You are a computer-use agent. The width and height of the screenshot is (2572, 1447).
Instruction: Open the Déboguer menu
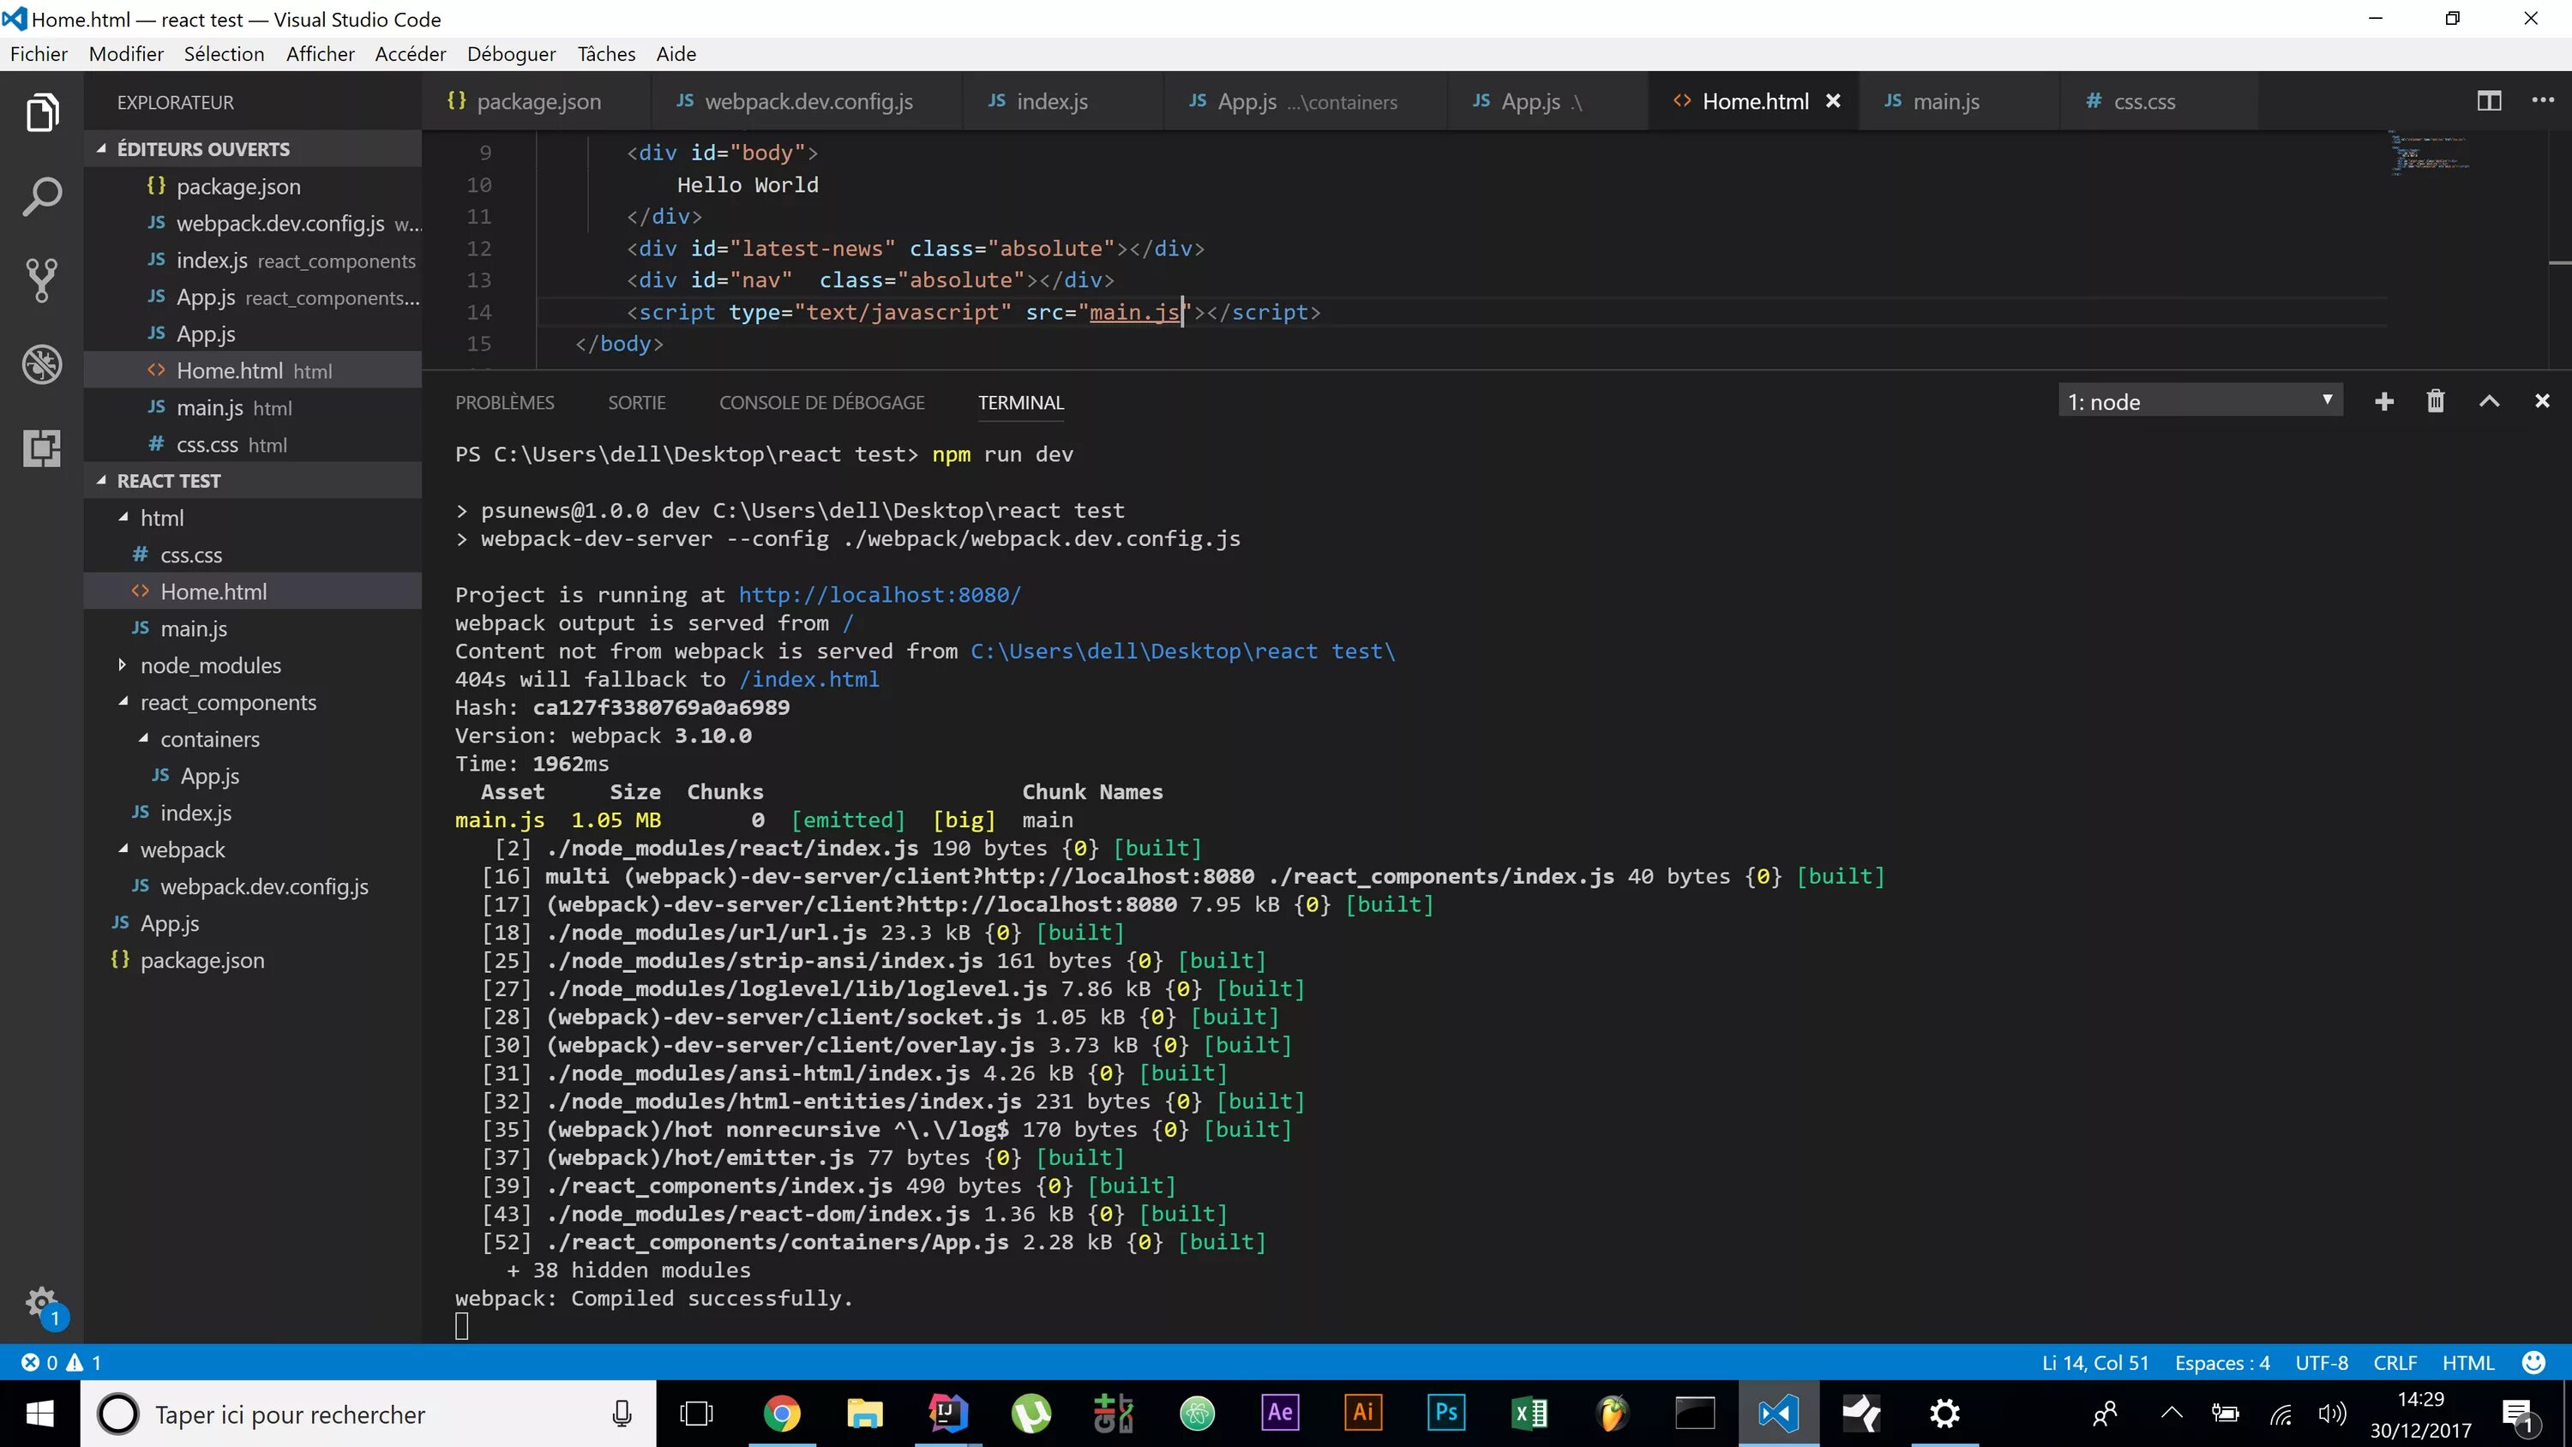[x=510, y=54]
